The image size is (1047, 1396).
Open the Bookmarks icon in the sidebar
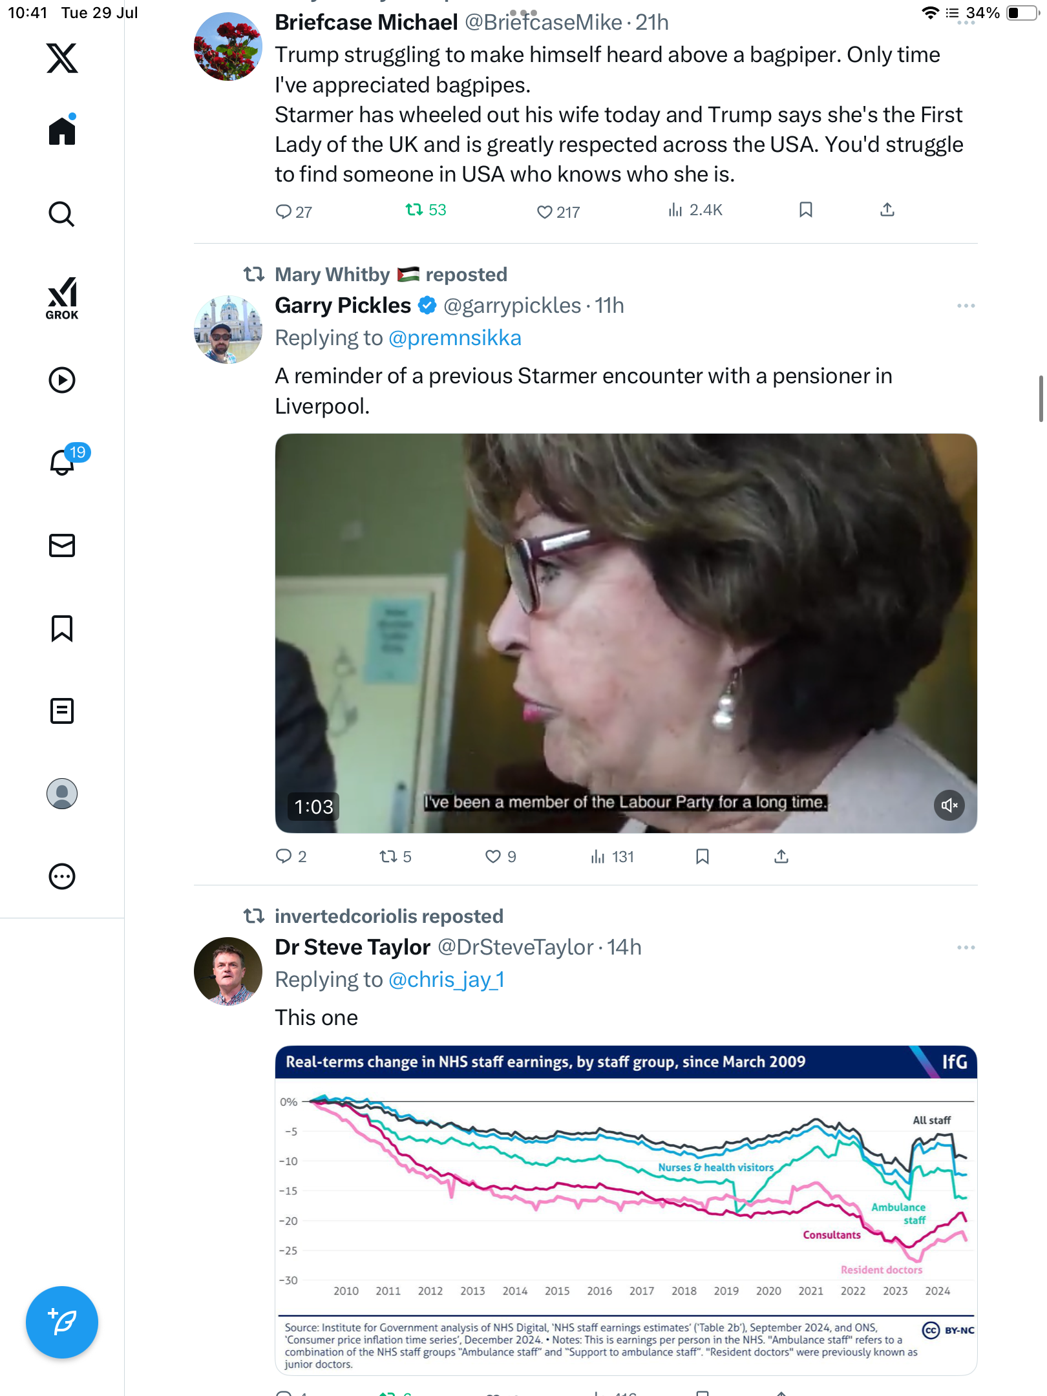(62, 628)
